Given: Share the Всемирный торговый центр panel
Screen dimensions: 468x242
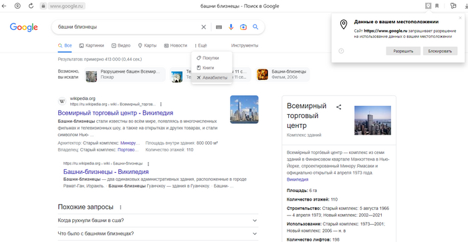Looking at the screenshot, I should point(339,107).
